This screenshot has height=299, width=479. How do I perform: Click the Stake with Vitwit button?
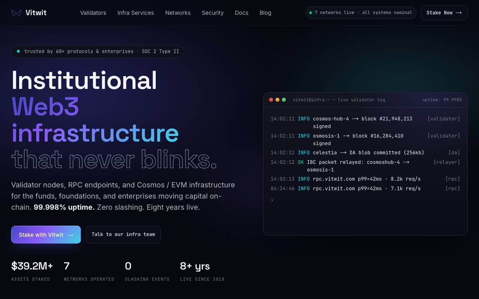pyautogui.click(x=46, y=235)
